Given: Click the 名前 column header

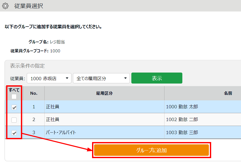Looking at the screenshot, I should point(228,93).
